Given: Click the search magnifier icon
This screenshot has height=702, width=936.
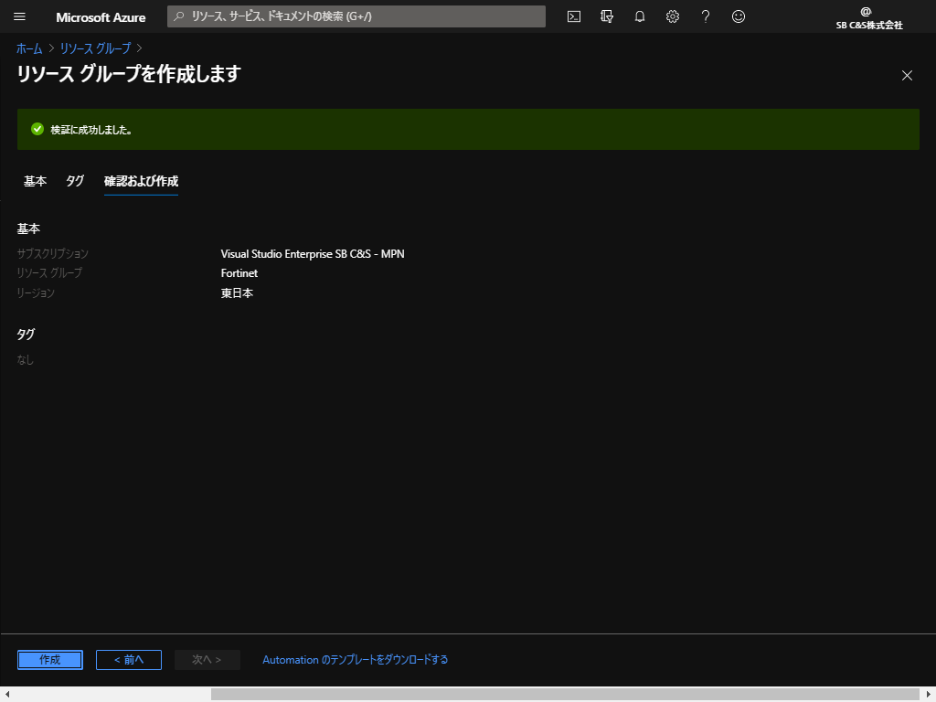Looking at the screenshot, I should (x=178, y=16).
